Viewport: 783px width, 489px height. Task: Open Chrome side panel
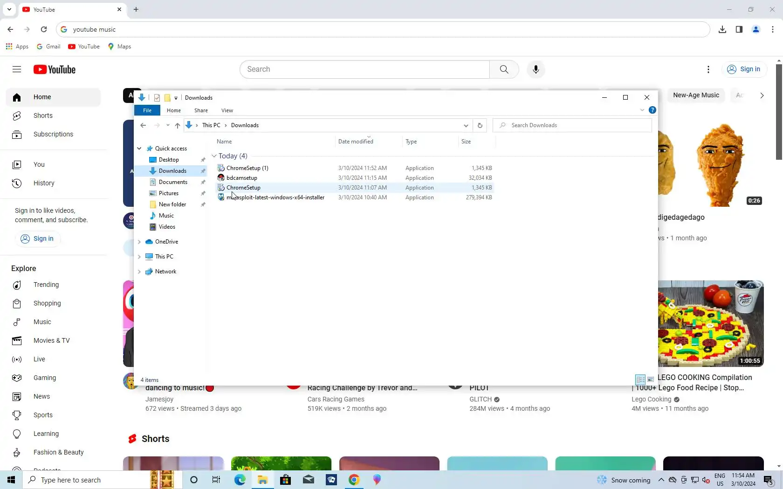[x=739, y=29]
